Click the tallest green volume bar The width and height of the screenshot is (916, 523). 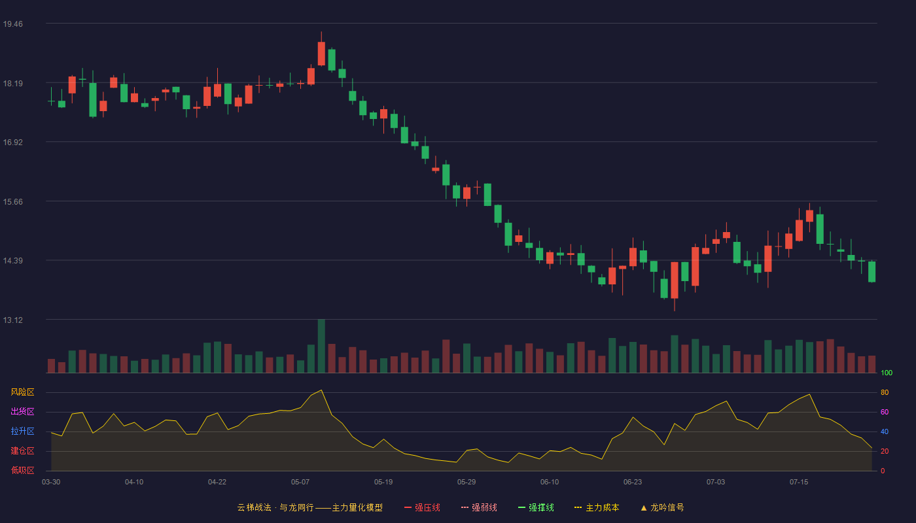pyautogui.click(x=321, y=346)
